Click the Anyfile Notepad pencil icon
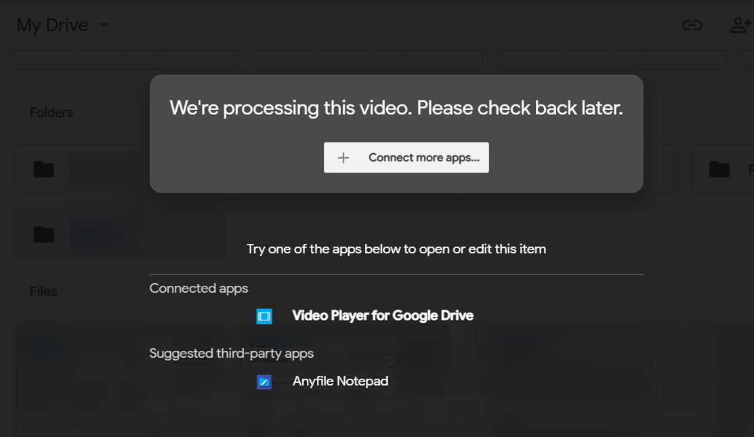 264,382
